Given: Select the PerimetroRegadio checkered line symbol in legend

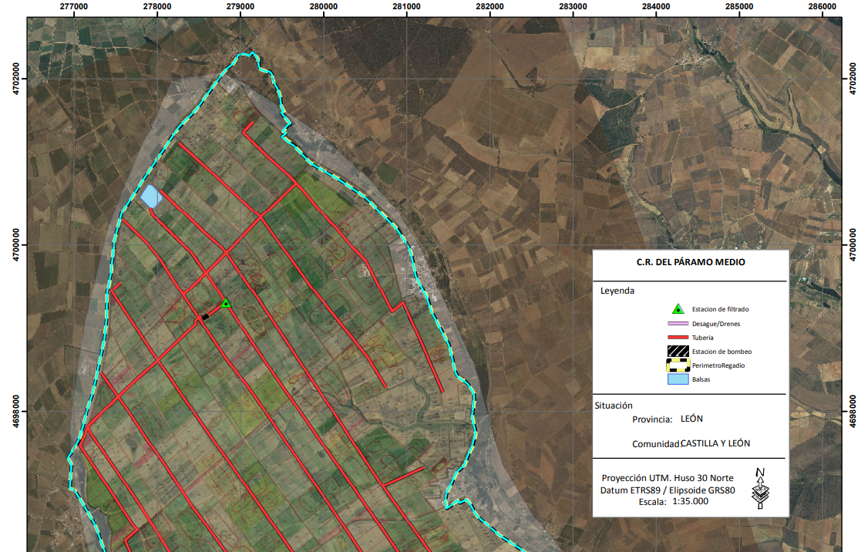Looking at the screenshot, I should pos(676,364).
